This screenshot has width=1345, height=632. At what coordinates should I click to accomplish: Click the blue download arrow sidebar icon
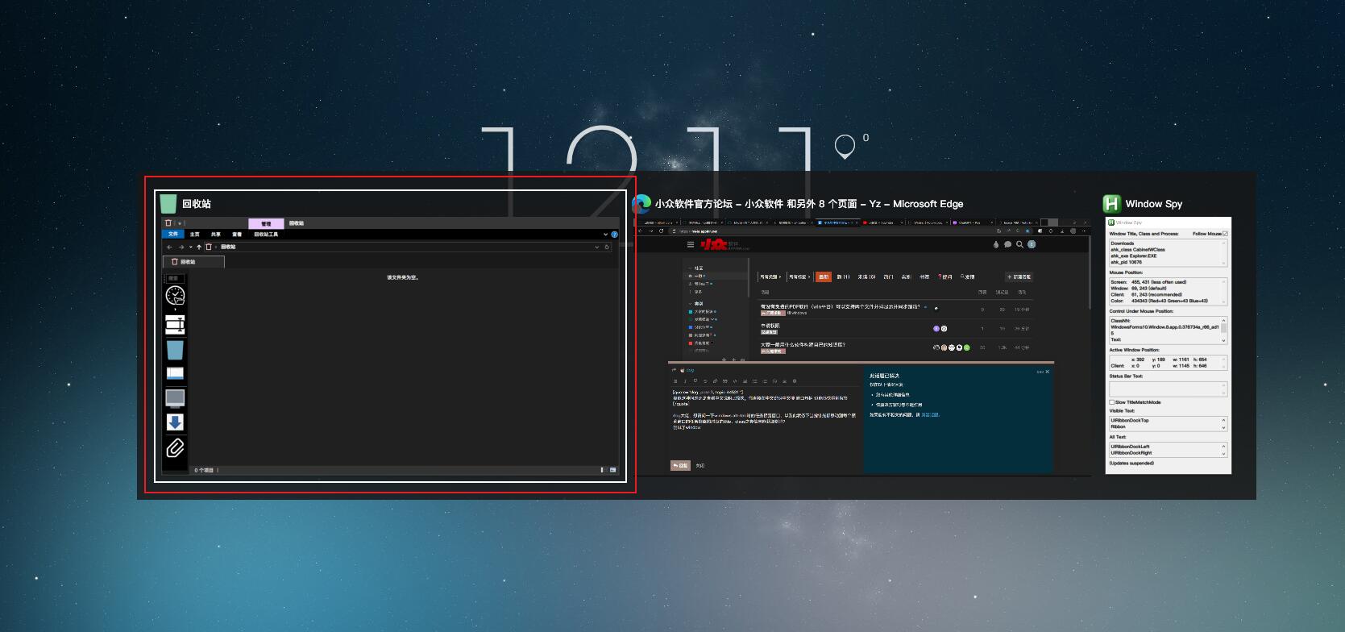(175, 422)
